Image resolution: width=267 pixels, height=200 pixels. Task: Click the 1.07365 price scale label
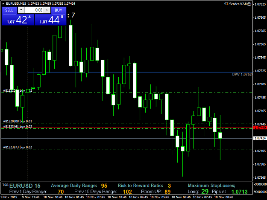click(260, 177)
